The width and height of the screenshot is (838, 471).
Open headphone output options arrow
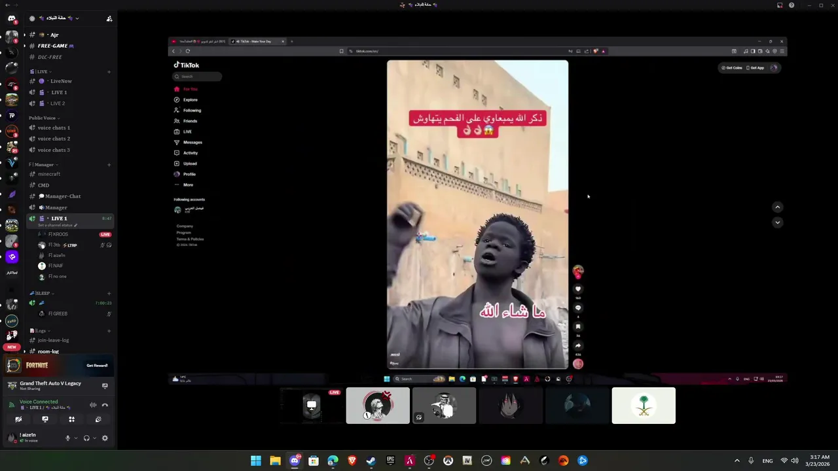point(94,438)
